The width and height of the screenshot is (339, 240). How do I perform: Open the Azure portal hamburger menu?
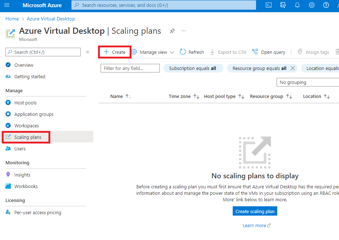click(7, 5)
